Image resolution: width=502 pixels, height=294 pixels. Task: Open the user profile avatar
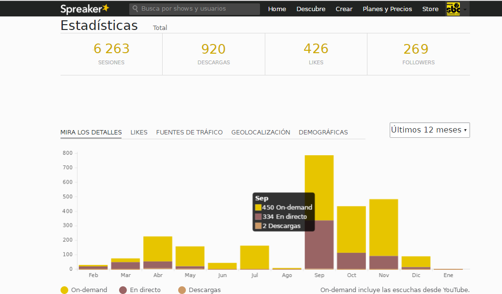(x=453, y=9)
